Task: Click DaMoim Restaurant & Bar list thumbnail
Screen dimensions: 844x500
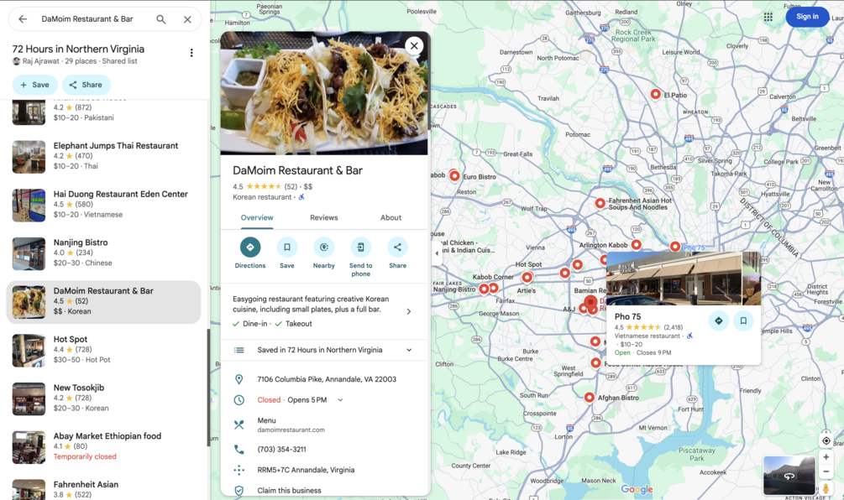Action: click(x=29, y=302)
